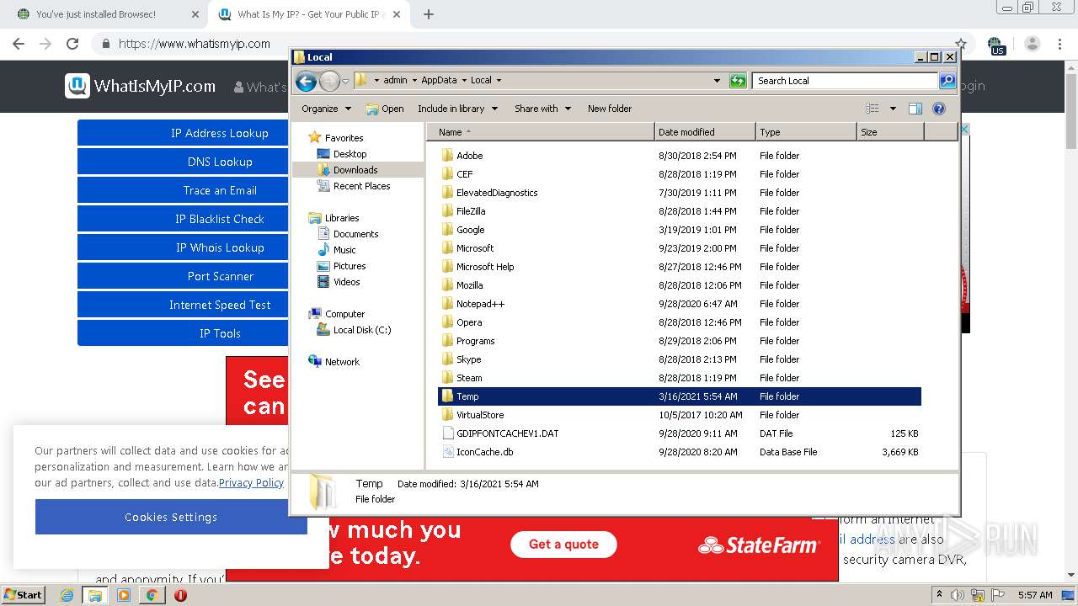This screenshot has width=1078, height=606.
Task: Click the Search Local magnifier icon
Action: 947,81
